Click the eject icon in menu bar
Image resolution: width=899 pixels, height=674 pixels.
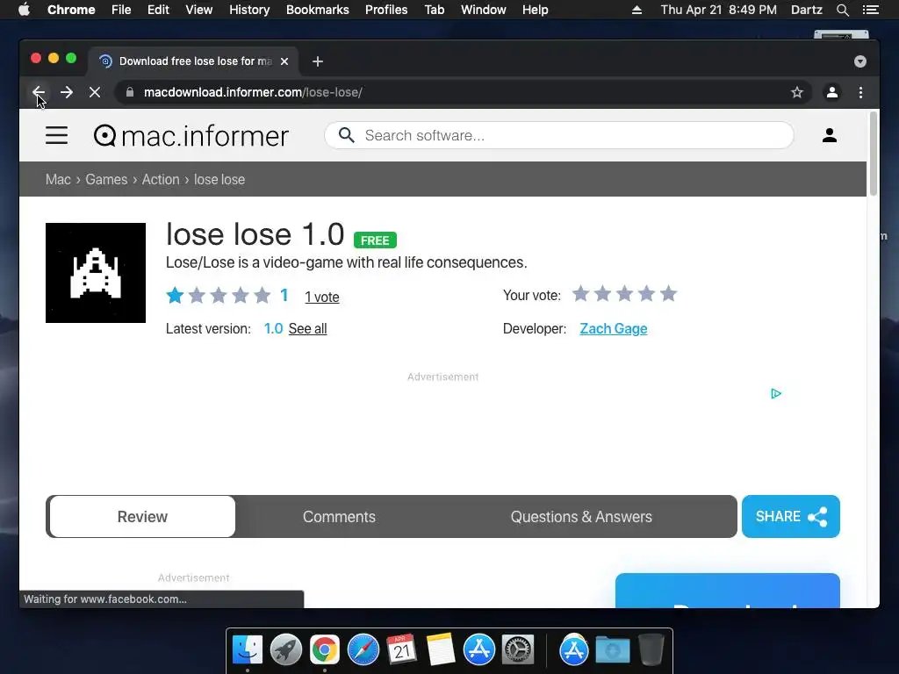(x=636, y=10)
